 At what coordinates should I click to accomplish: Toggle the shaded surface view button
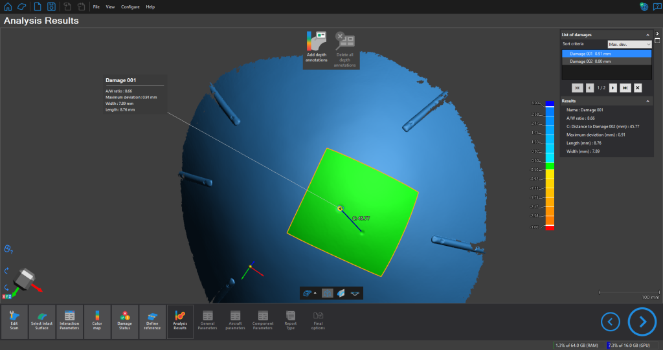click(x=341, y=293)
